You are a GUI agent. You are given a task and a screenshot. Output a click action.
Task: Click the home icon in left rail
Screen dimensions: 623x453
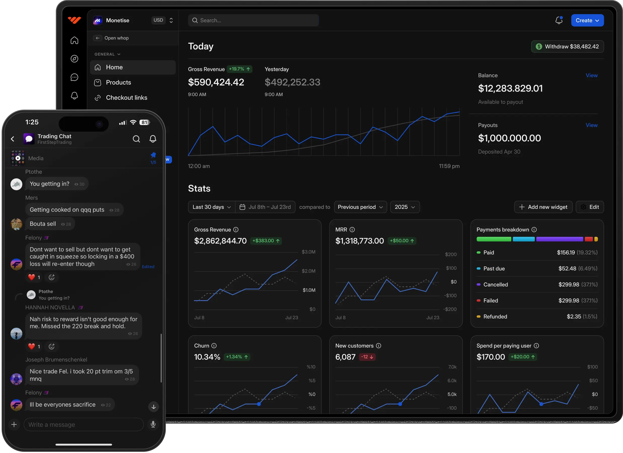[x=74, y=41]
